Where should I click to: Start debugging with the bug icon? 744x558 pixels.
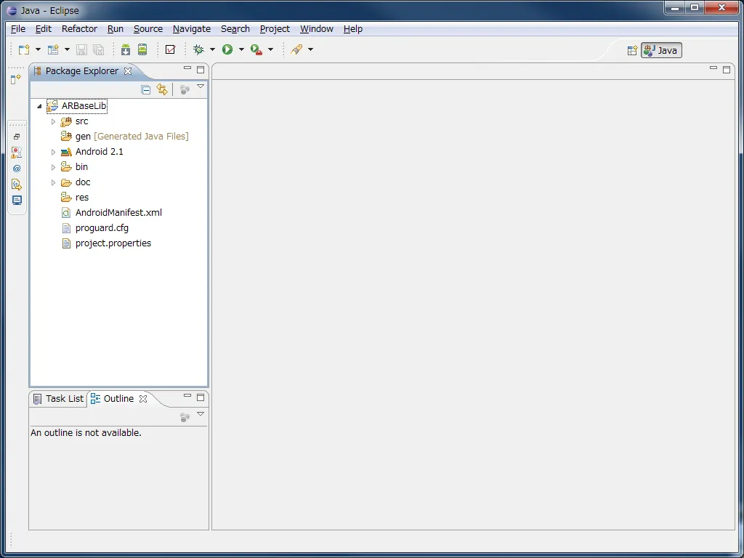coord(199,49)
